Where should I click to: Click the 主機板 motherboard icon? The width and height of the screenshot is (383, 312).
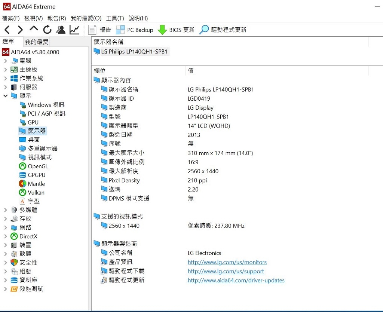coord(14,70)
